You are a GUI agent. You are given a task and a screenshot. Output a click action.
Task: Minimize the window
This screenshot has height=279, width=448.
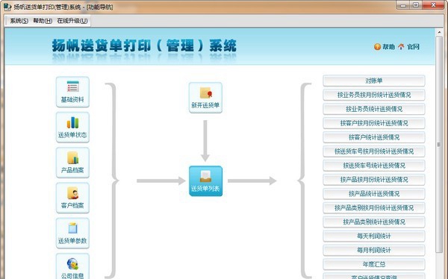tap(403, 5)
